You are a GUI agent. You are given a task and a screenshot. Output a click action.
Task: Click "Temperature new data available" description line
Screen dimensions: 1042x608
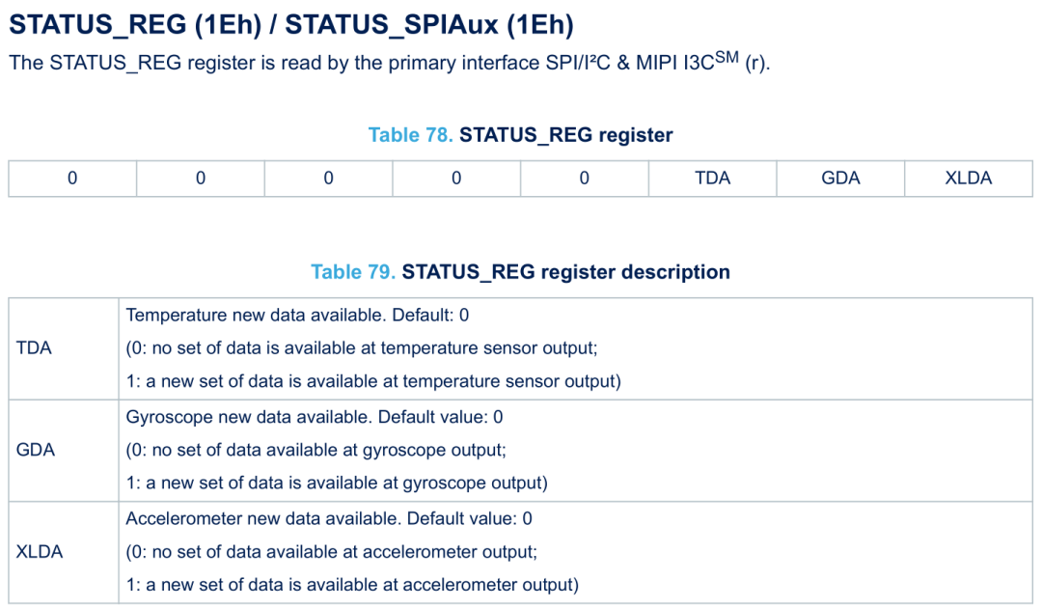click(297, 316)
